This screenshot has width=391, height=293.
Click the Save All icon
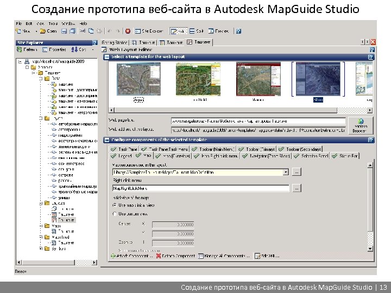point(72,31)
